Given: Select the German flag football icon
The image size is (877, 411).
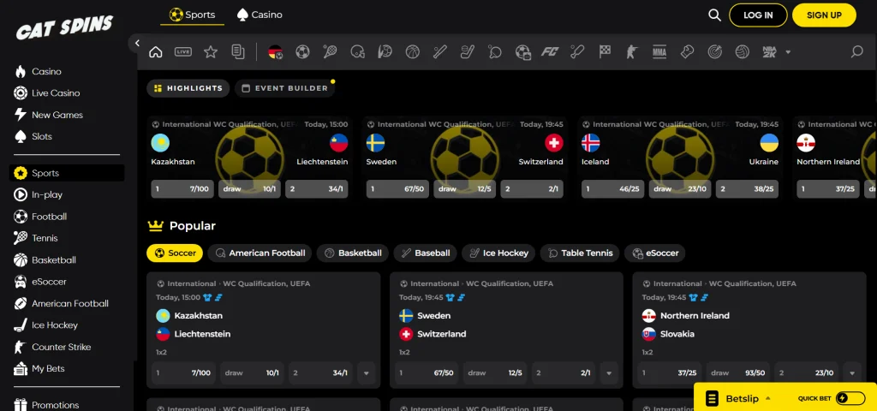Looking at the screenshot, I should (275, 52).
